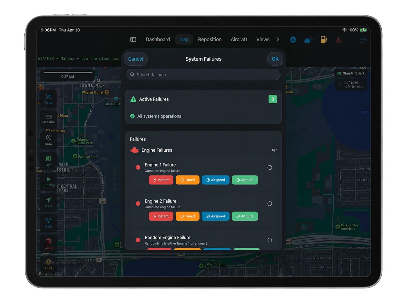
Task: Open the failures warning triangle icon
Action: [x=339, y=40]
